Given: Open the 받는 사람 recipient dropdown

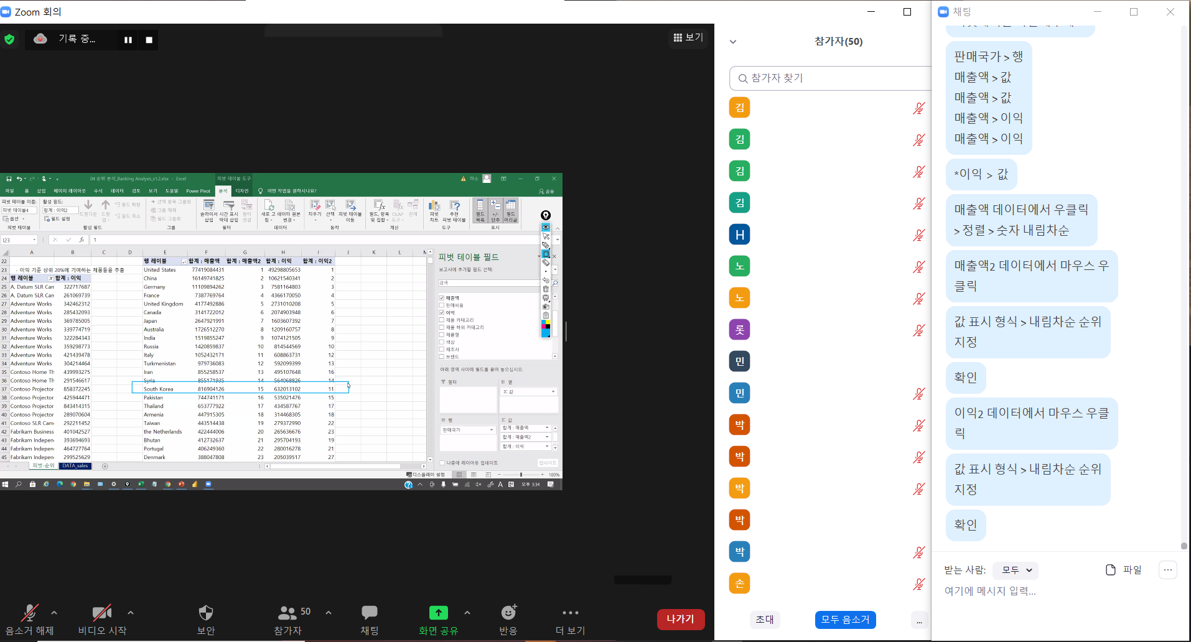Looking at the screenshot, I should (x=1016, y=570).
